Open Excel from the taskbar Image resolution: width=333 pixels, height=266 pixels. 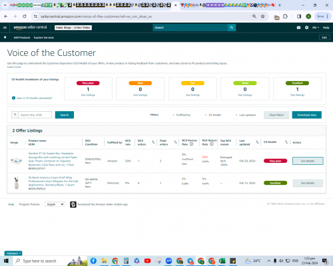point(222,261)
